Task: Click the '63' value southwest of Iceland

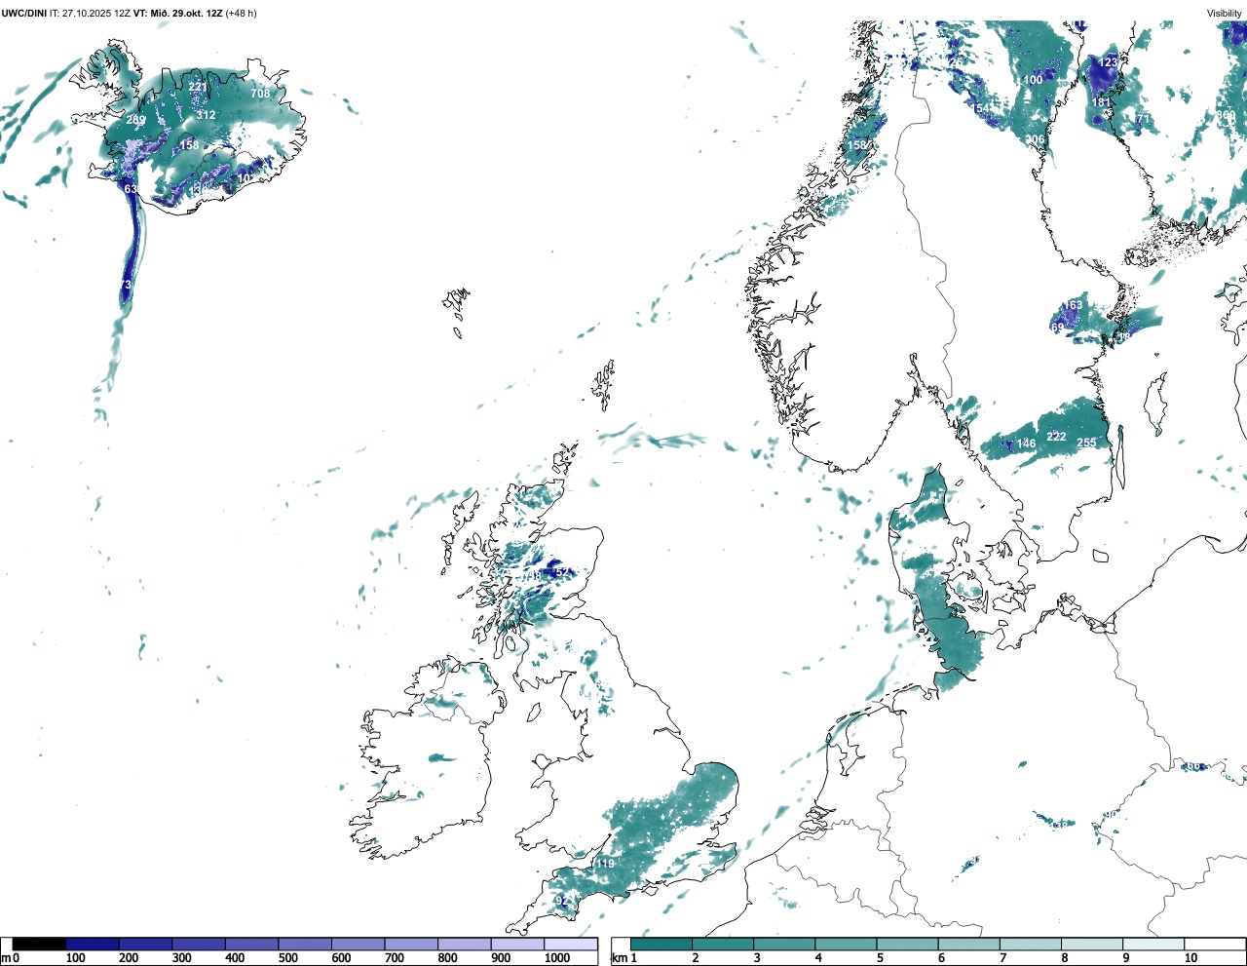Action: tap(131, 189)
